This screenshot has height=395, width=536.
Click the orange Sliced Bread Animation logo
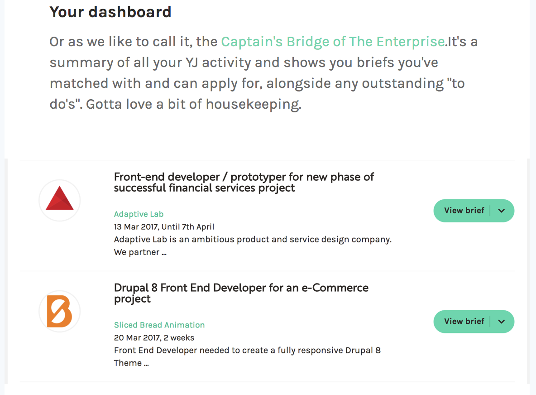tap(60, 311)
